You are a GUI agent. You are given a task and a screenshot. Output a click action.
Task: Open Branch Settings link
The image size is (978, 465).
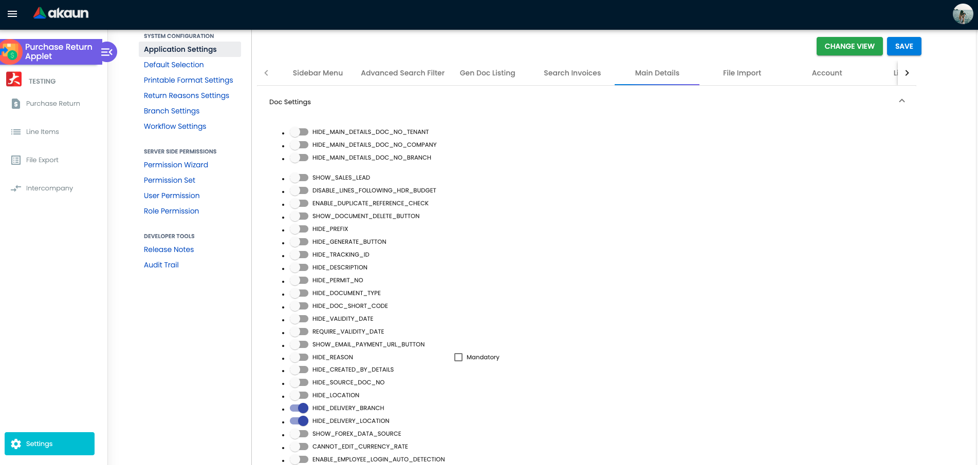(x=172, y=111)
